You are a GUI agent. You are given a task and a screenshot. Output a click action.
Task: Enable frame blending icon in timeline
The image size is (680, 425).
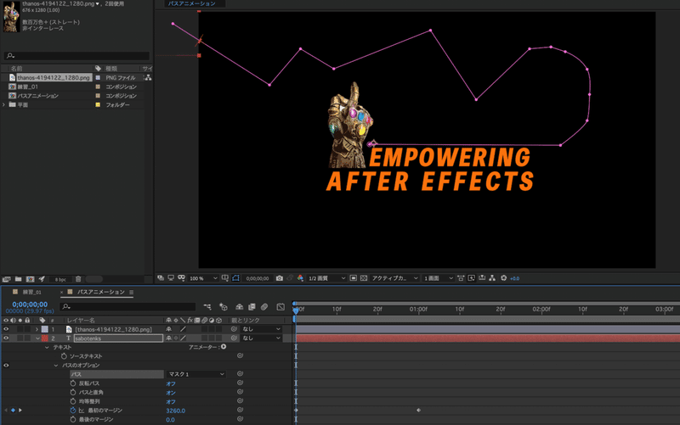(252, 307)
